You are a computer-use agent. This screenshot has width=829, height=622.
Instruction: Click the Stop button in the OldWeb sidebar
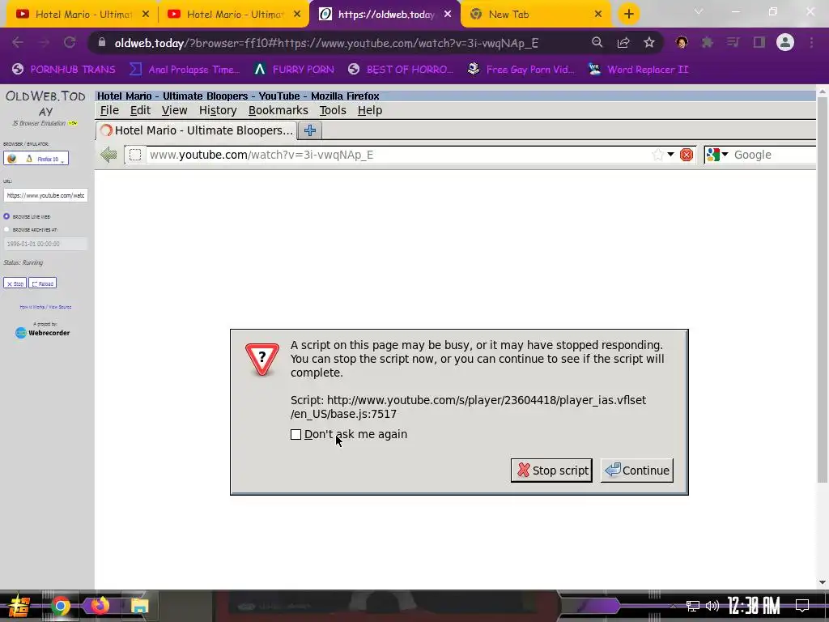click(15, 283)
